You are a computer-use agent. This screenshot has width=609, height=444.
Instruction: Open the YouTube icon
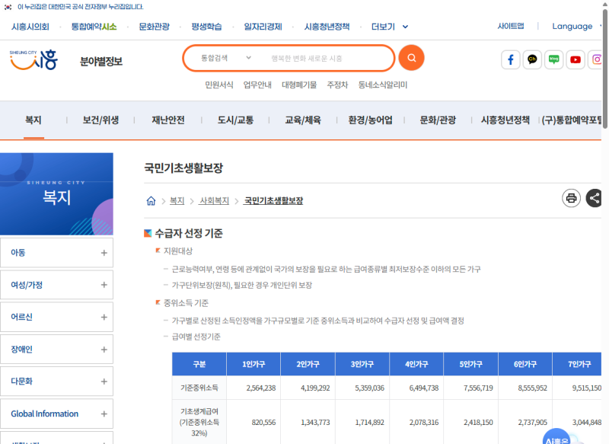coord(576,60)
